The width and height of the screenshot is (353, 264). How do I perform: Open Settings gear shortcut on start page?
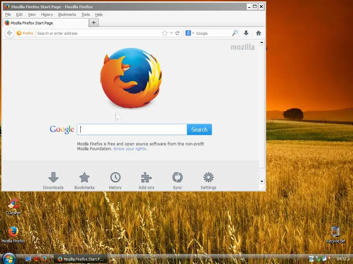[209, 181]
